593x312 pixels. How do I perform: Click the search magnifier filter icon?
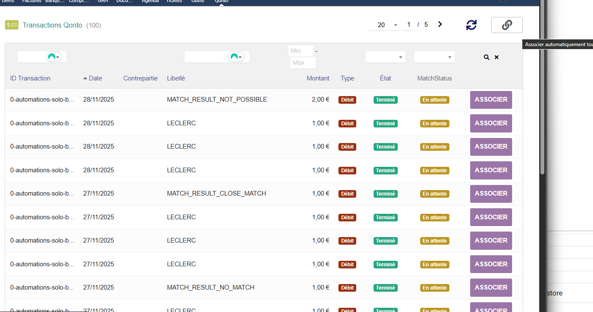486,57
